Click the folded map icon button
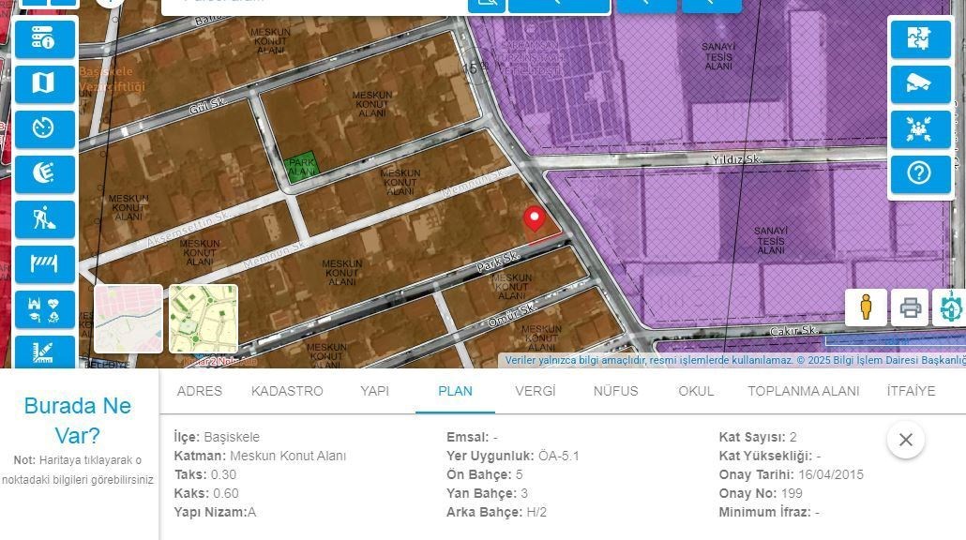966x540 pixels. (x=44, y=83)
